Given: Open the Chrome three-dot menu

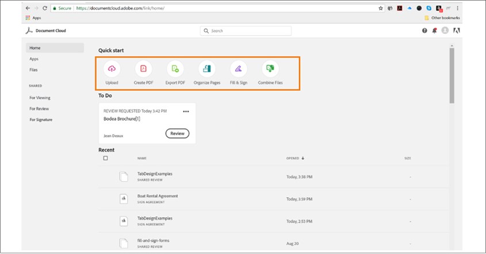Looking at the screenshot, I should (457, 9).
